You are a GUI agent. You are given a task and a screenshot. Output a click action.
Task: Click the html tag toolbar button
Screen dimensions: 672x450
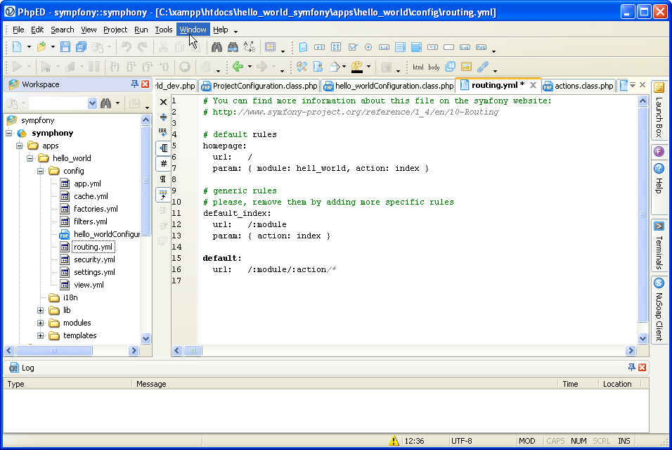pyautogui.click(x=418, y=67)
